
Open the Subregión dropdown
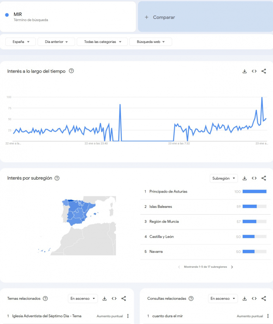pyautogui.click(x=224, y=178)
